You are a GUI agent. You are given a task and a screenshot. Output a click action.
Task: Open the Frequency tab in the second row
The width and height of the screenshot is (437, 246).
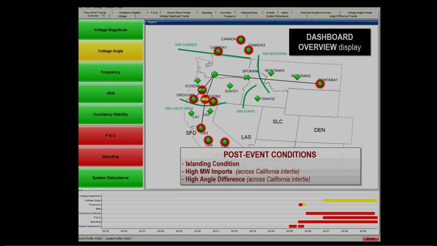[230, 16]
